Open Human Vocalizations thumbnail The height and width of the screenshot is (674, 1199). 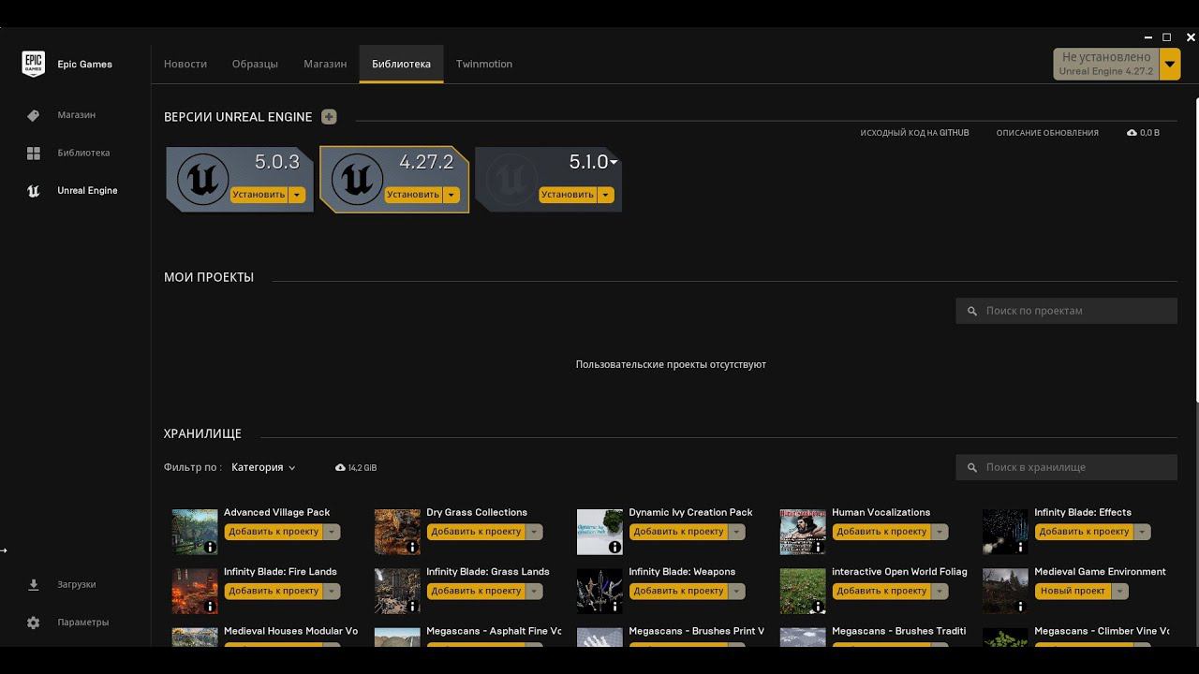coord(803,532)
